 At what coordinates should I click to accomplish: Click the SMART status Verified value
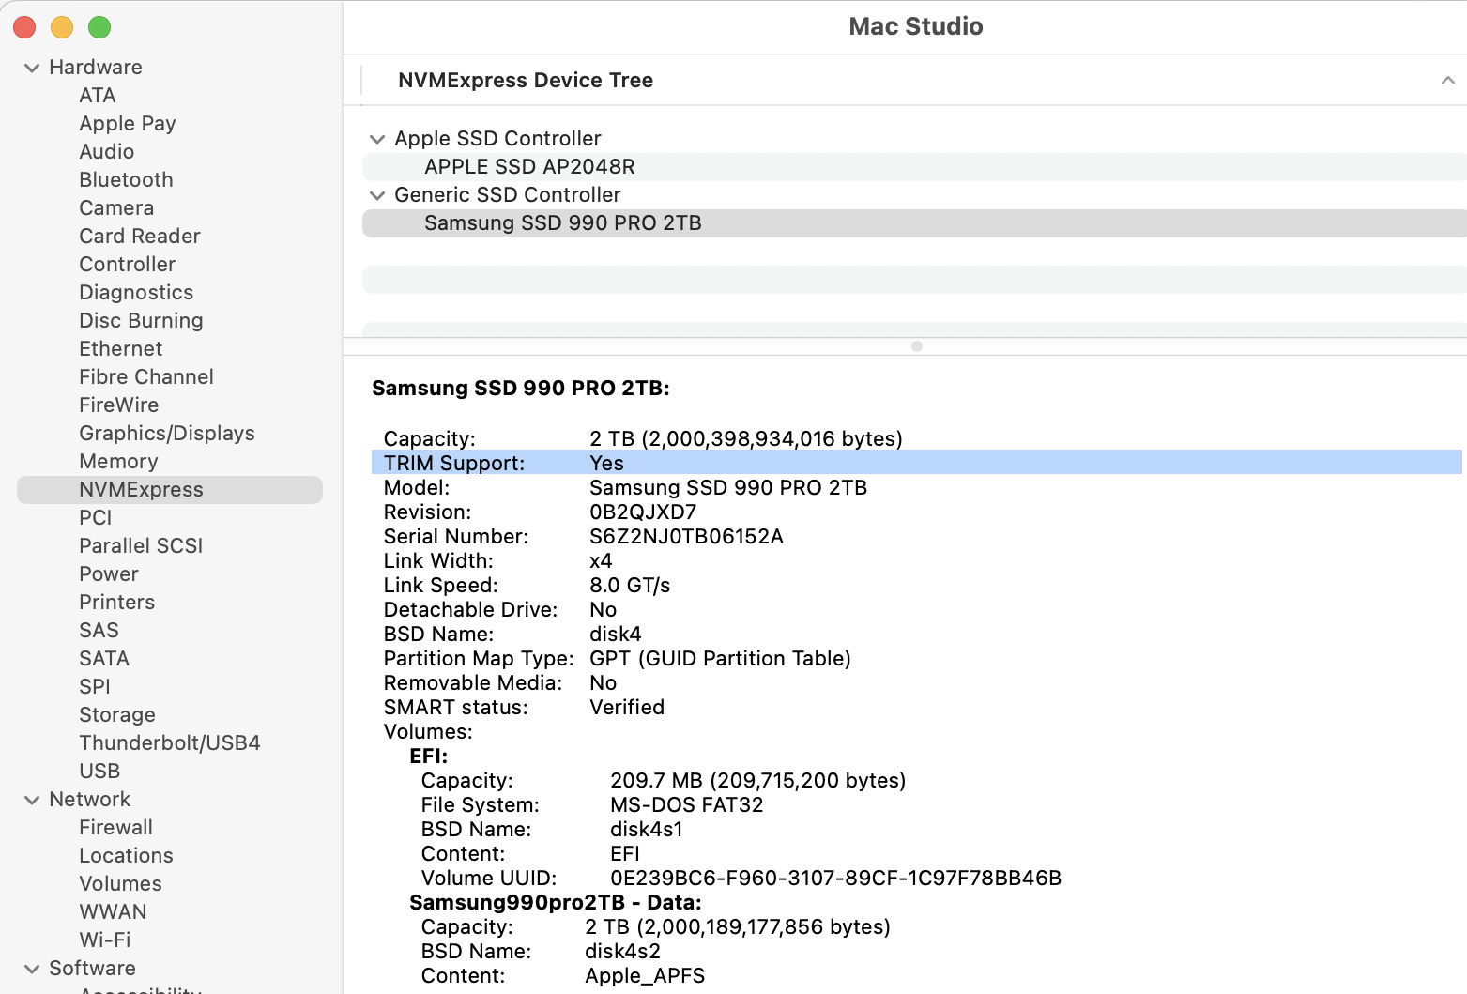point(627,708)
